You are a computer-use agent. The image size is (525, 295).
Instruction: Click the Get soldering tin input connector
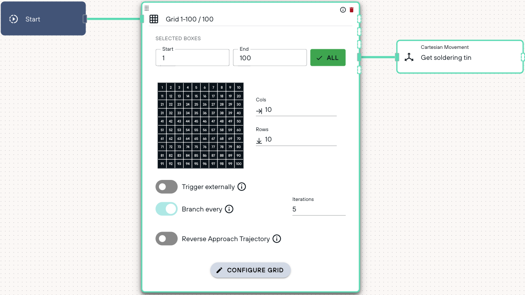click(397, 57)
